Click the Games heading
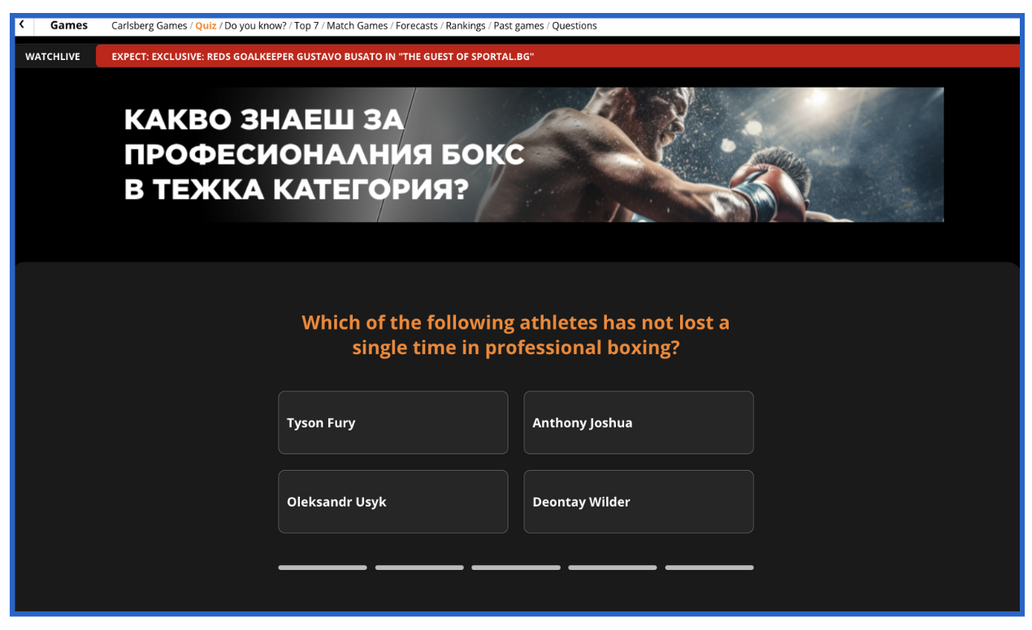The height and width of the screenshot is (630, 1032). pyautogui.click(x=69, y=25)
